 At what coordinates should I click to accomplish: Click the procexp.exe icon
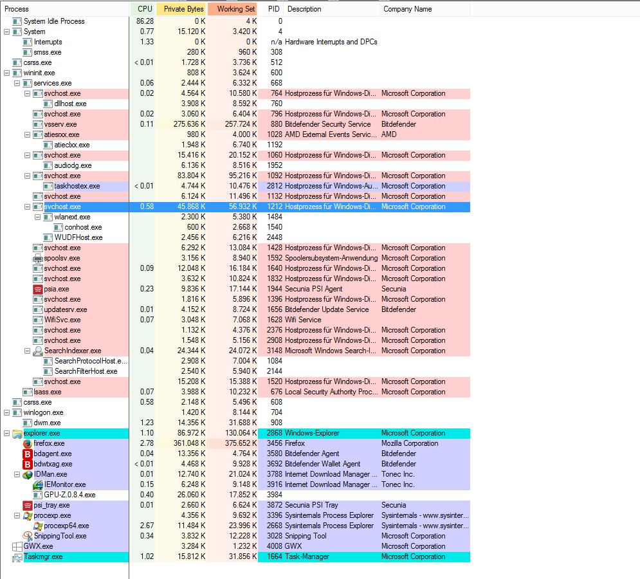click(28, 516)
